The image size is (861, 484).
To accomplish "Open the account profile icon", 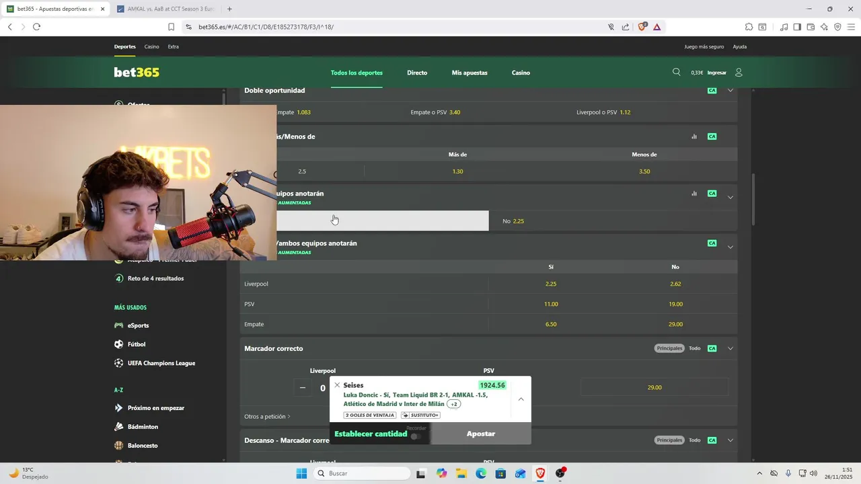I will pos(739,72).
